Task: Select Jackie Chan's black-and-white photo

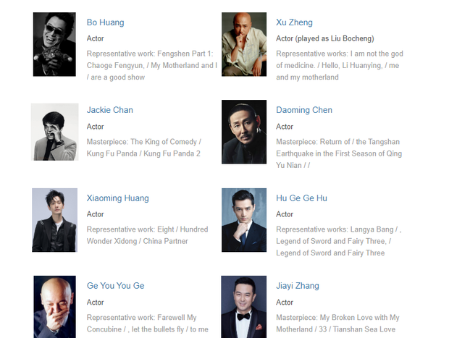Action: [x=54, y=132]
